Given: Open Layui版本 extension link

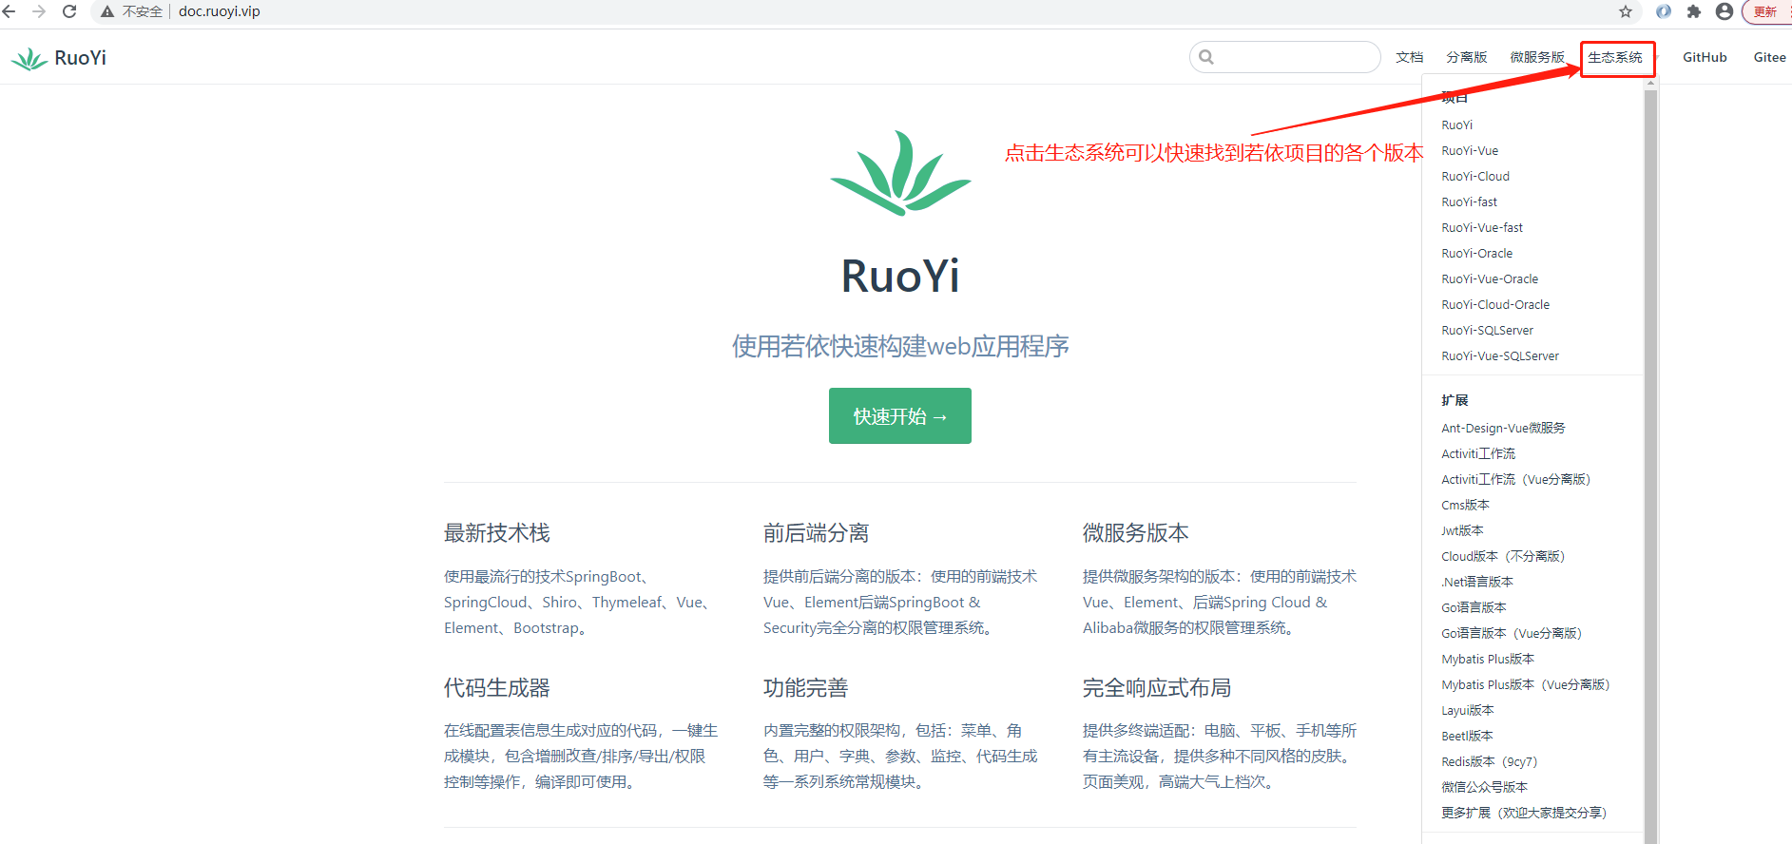Looking at the screenshot, I should (x=1468, y=710).
